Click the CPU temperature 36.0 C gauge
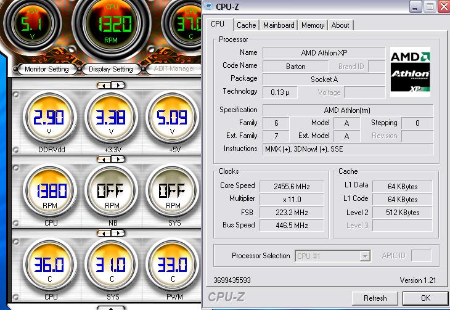450x310 pixels. click(x=49, y=265)
